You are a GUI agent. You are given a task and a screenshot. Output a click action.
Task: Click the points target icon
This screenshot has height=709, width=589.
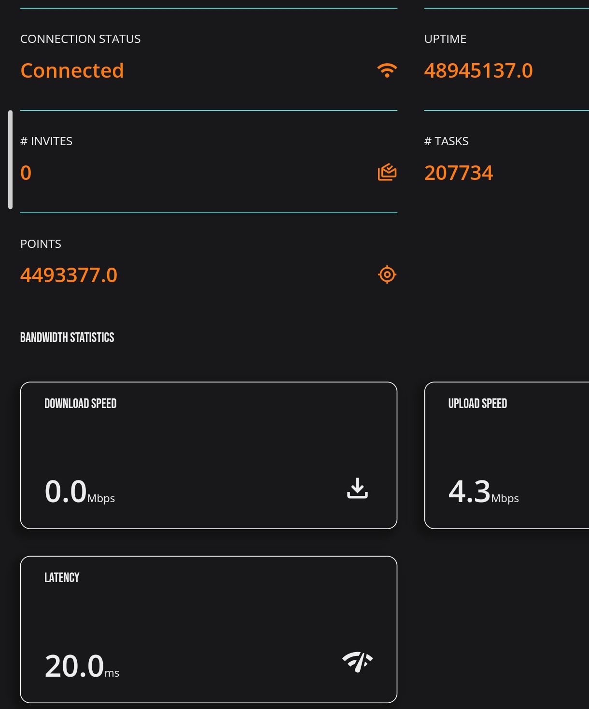pos(387,275)
